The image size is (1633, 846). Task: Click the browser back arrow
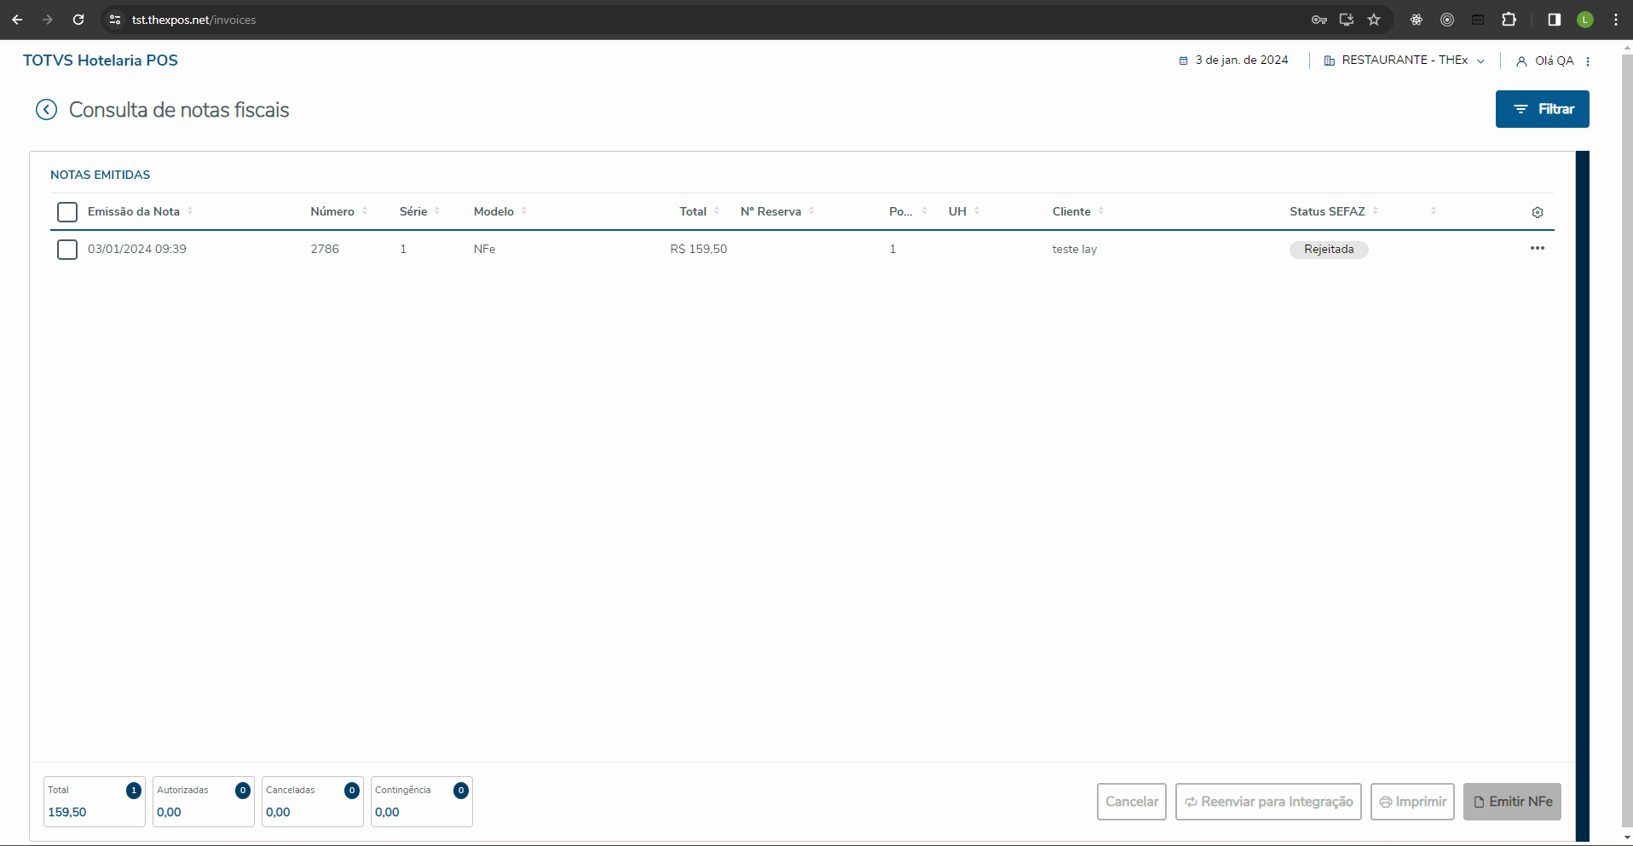17,20
